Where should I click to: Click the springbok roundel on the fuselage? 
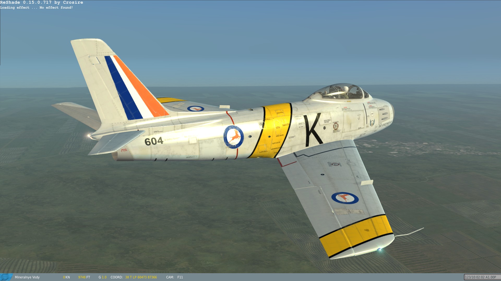(x=234, y=137)
